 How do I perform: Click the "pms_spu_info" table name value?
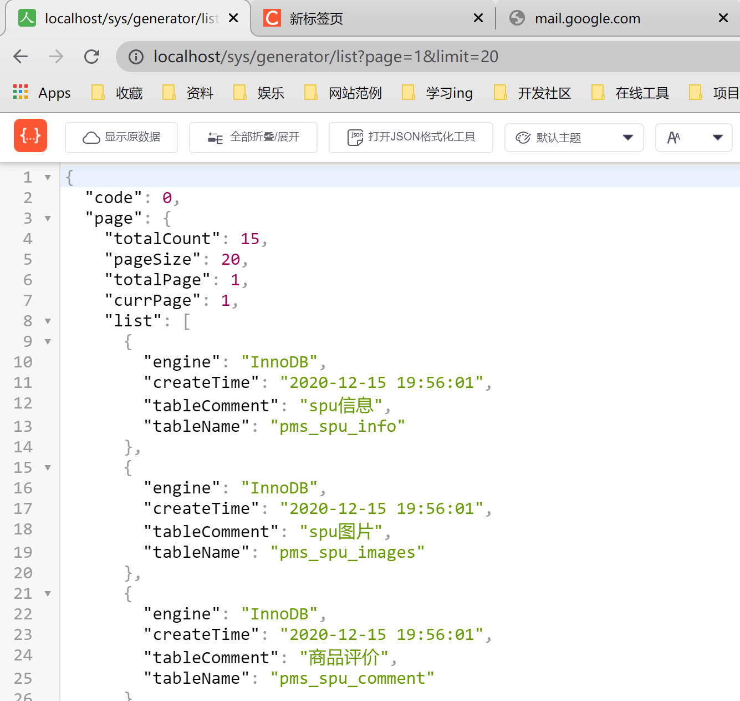pyautogui.click(x=338, y=426)
